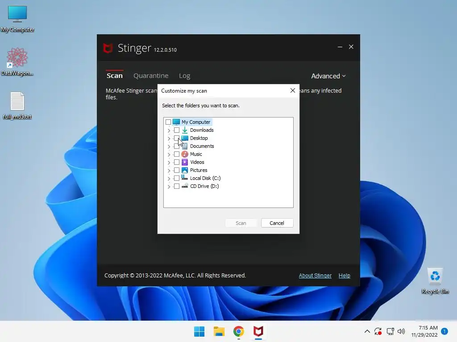Select the My Computer tree label

tap(196, 122)
